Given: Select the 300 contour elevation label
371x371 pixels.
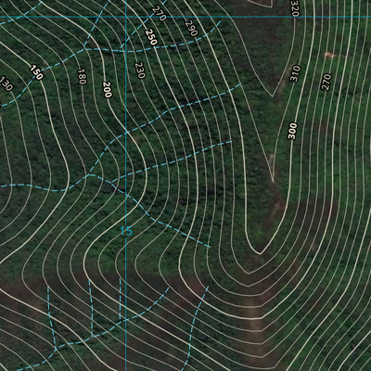Looking at the screenshot, I should [292, 131].
